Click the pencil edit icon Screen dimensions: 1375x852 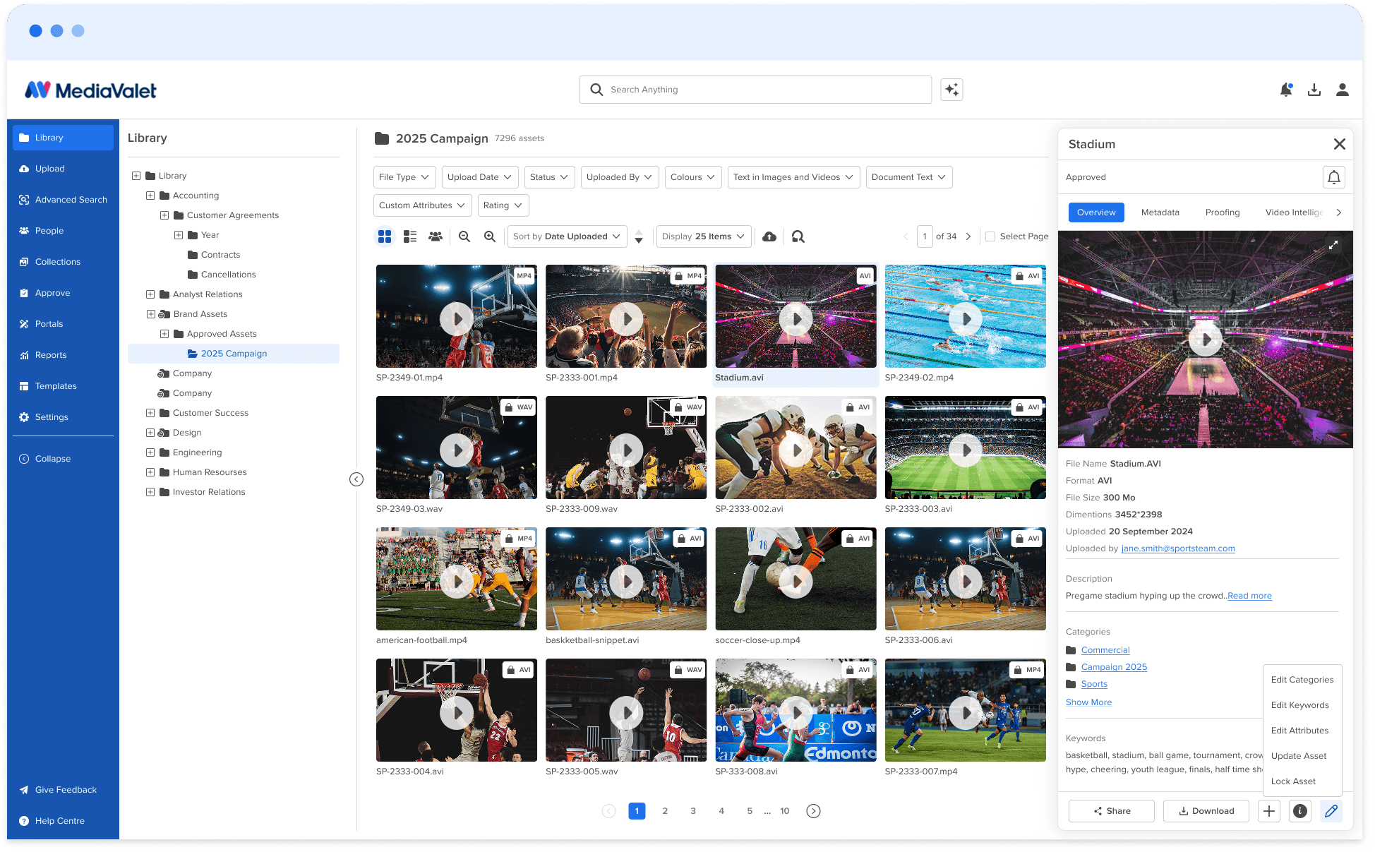tap(1331, 811)
